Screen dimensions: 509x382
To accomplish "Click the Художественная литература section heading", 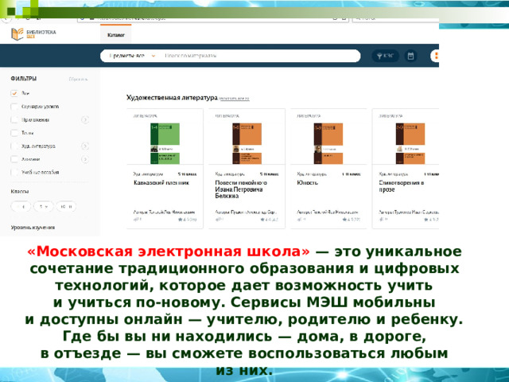I will click(x=172, y=97).
